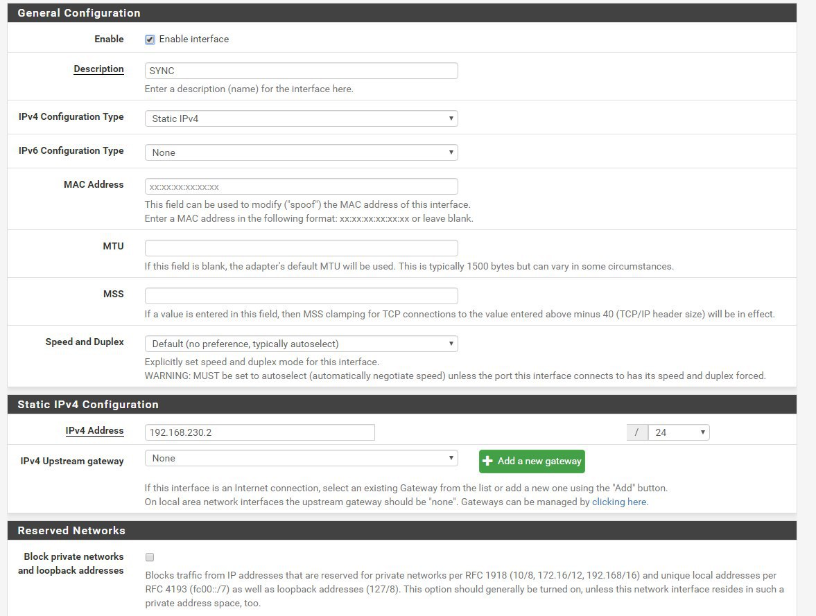Click the MTU label text
This screenshot has height=616, width=816.
(114, 247)
